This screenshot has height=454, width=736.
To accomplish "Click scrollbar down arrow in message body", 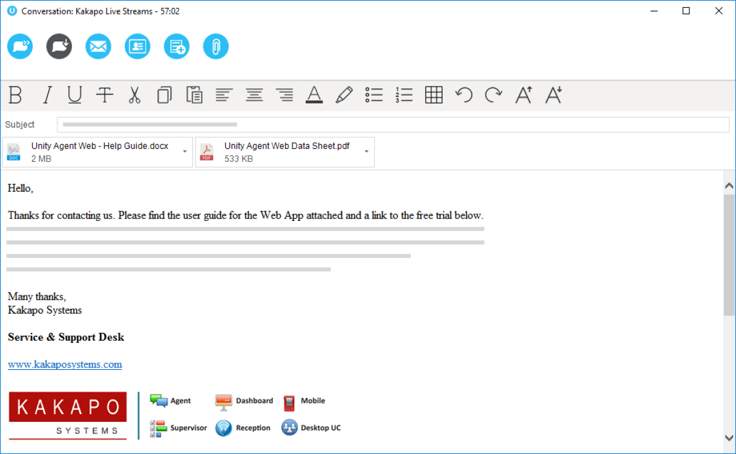I will pos(729,437).
